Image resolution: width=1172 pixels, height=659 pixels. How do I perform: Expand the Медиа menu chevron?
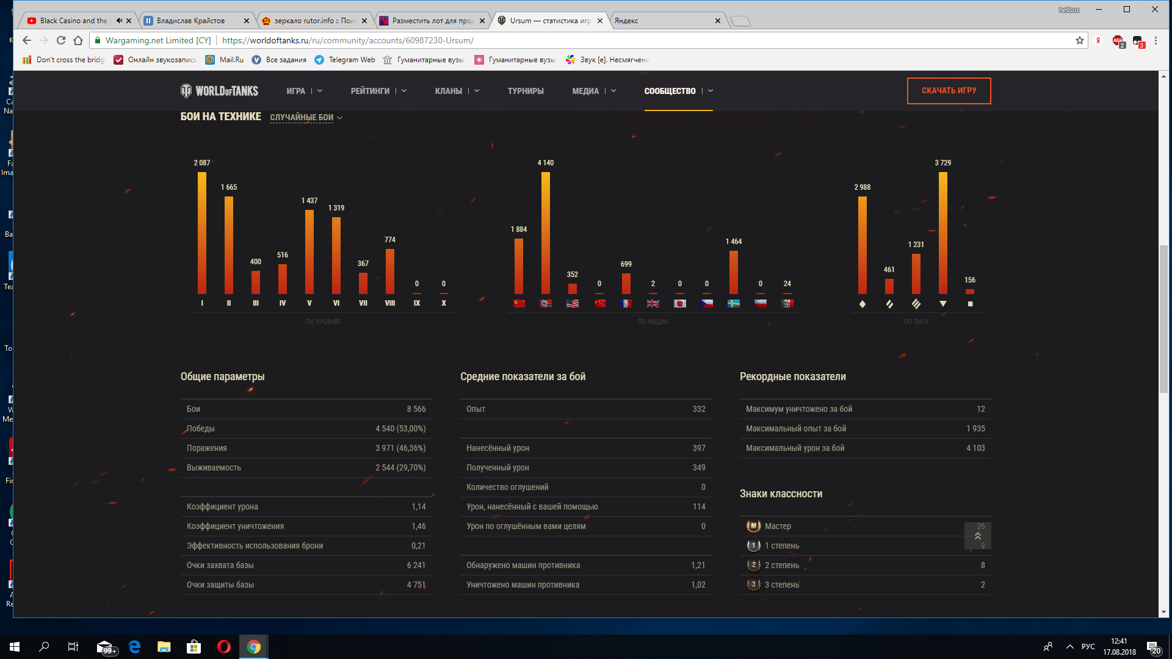pos(613,91)
